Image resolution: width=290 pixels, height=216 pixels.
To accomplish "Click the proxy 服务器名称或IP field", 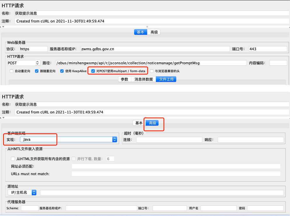I will [x=101, y=208].
